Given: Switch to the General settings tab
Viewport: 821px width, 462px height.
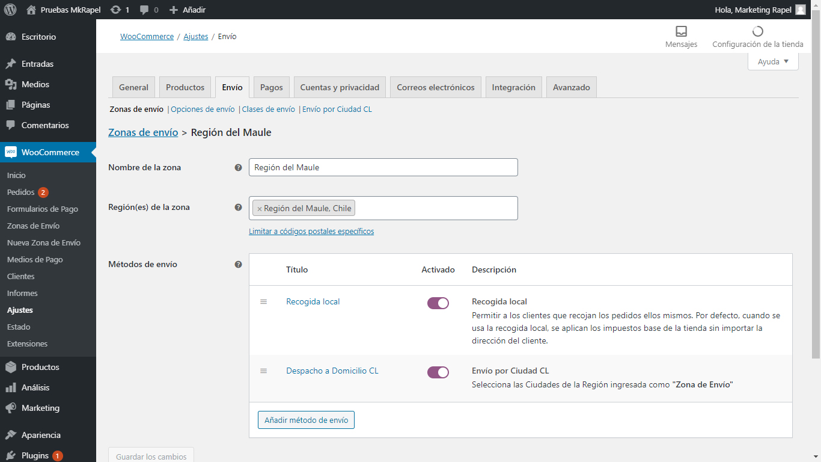Looking at the screenshot, I should click(133, 87).
